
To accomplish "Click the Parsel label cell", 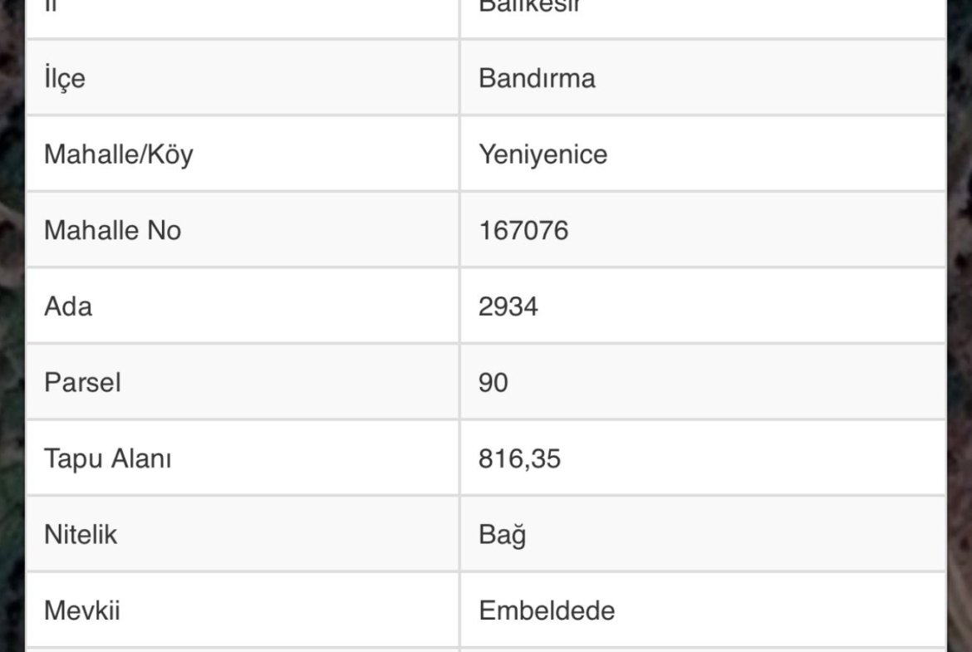I will (82, 383).
